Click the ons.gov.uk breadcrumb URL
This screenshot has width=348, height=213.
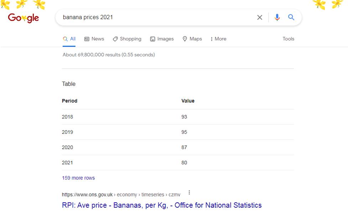(121, 195)
